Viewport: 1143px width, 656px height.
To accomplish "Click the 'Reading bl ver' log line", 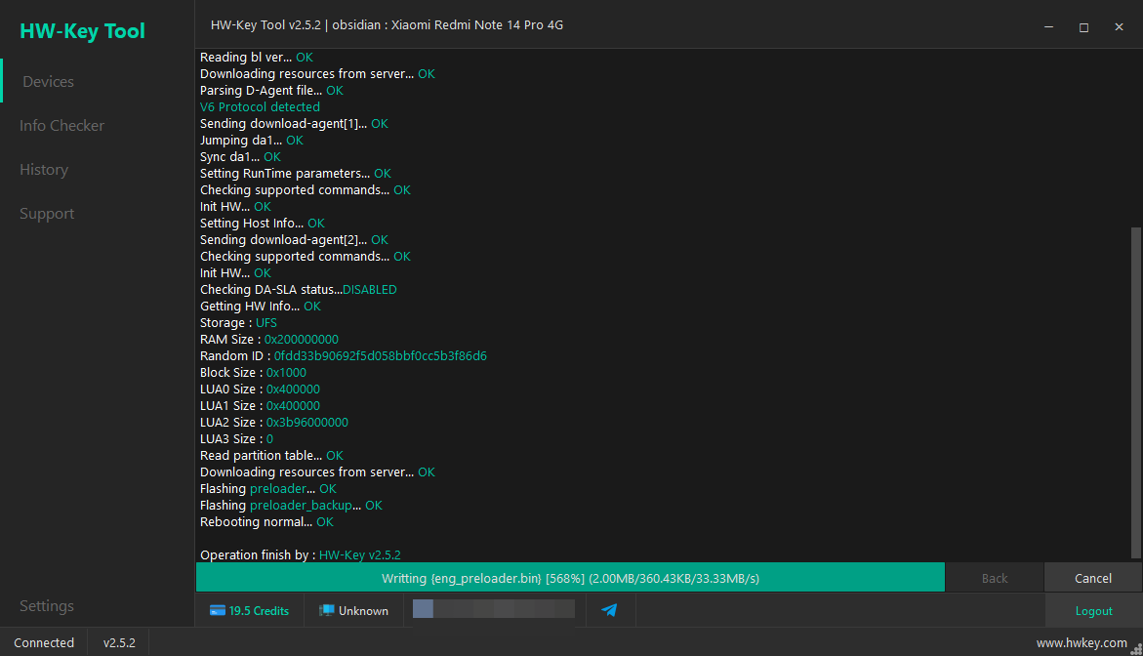I will coord(256,57).
